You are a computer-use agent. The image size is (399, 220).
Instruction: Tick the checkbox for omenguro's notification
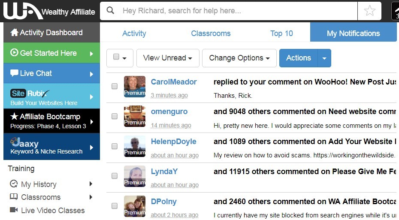pos(115,116)
